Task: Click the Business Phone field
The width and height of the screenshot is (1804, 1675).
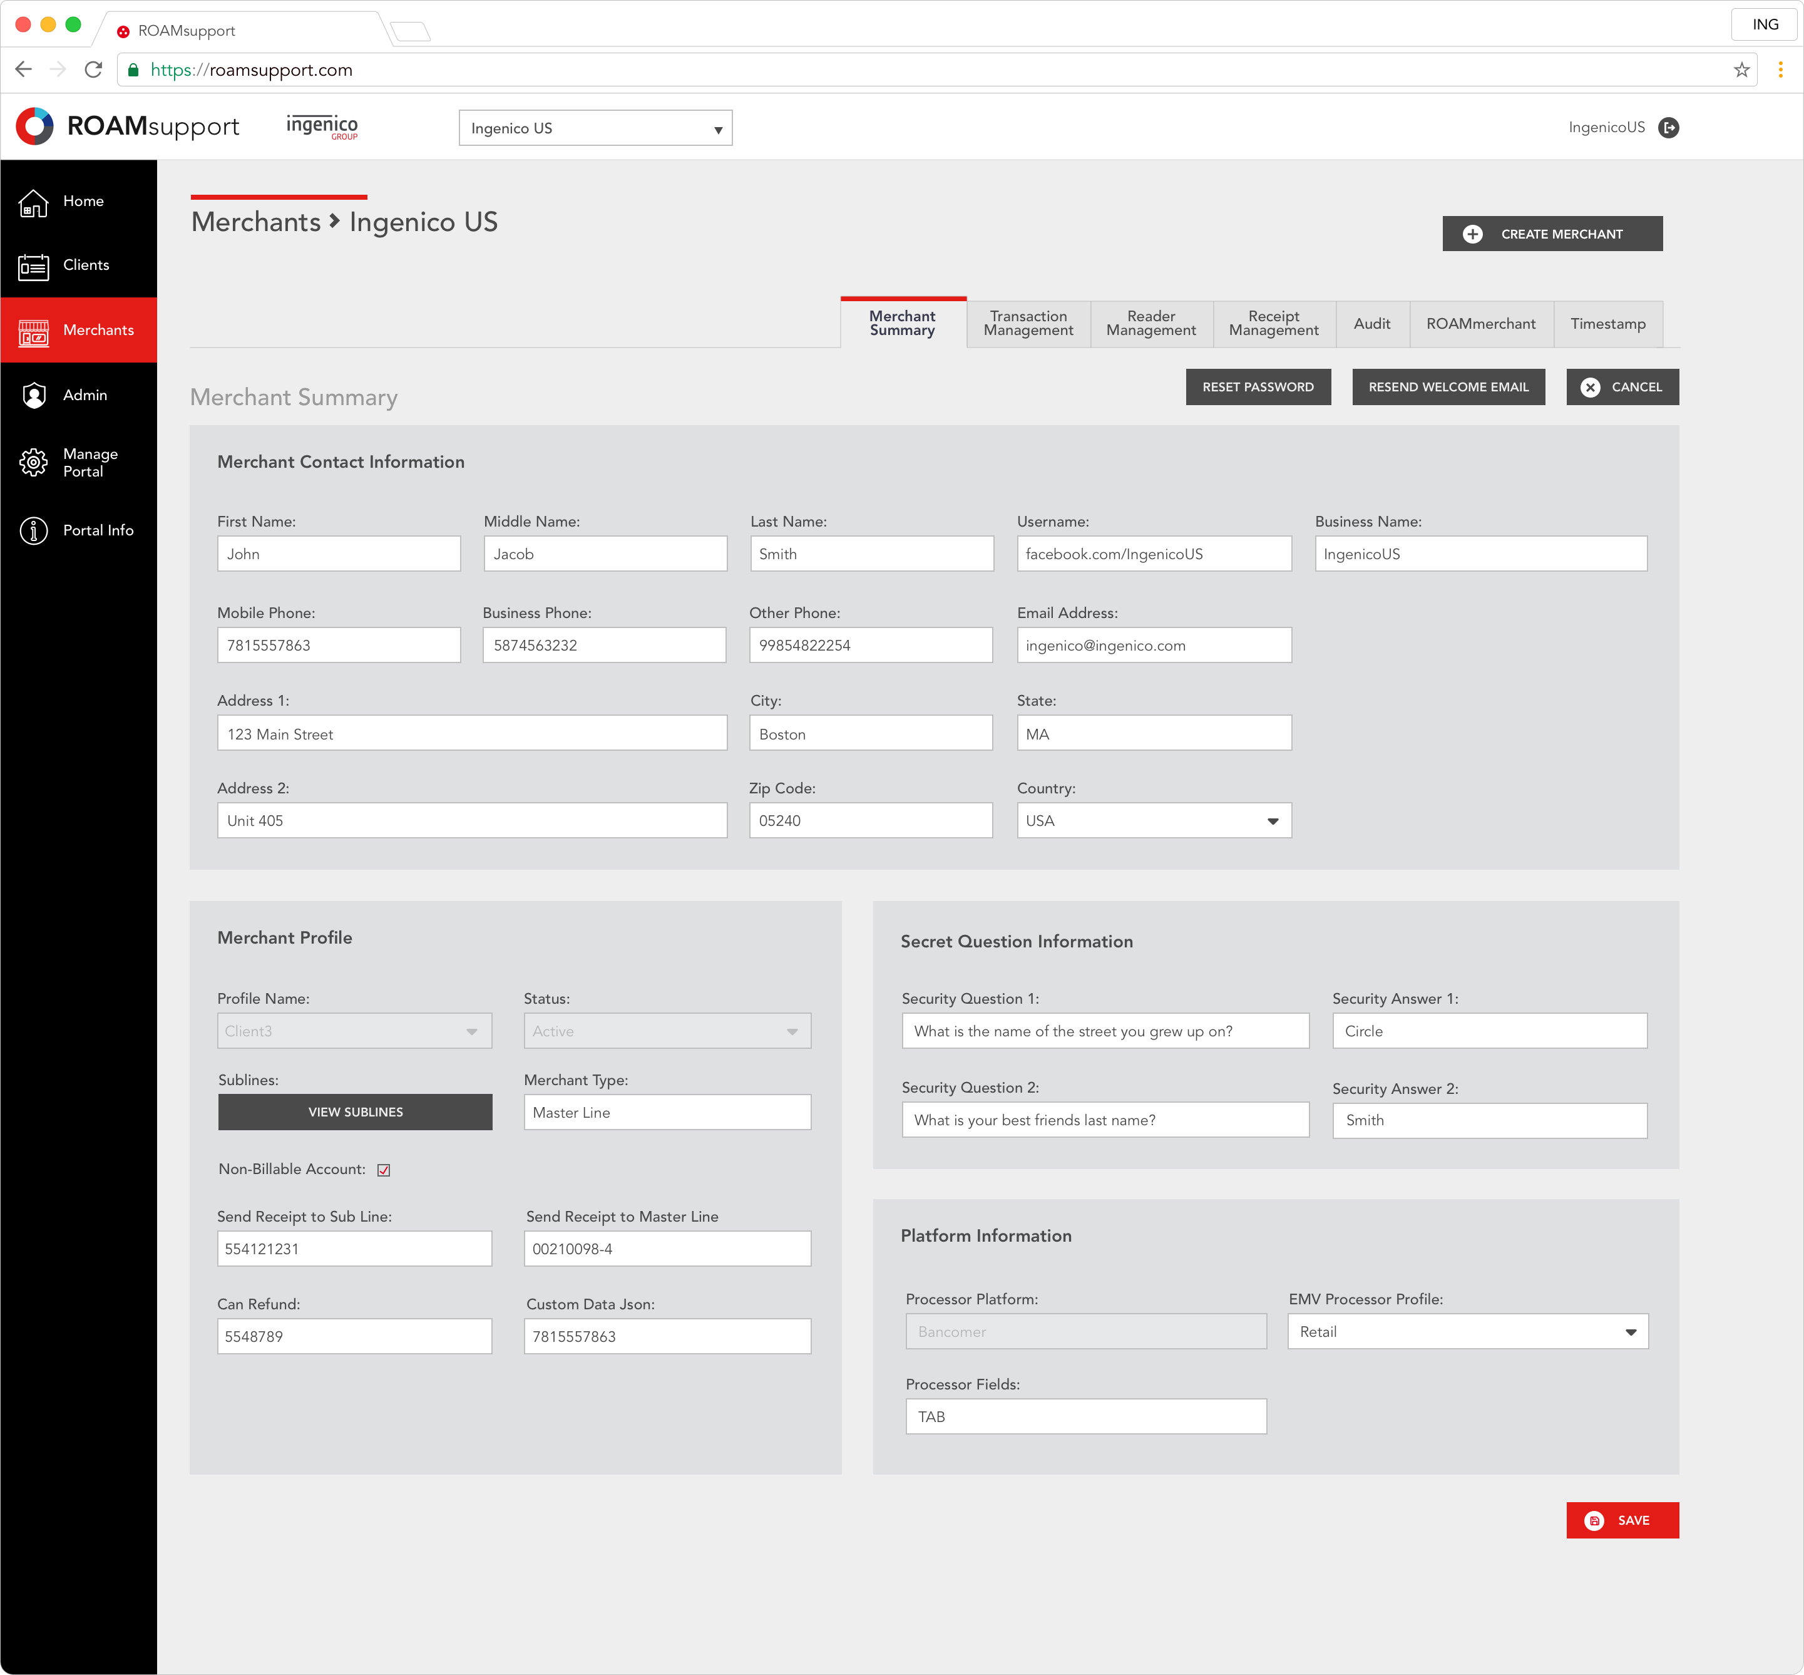Action: point(604,646)
